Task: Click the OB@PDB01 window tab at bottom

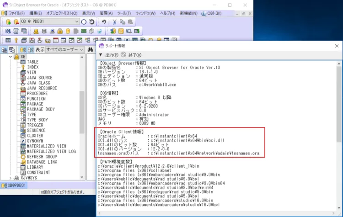Action: 14,185
